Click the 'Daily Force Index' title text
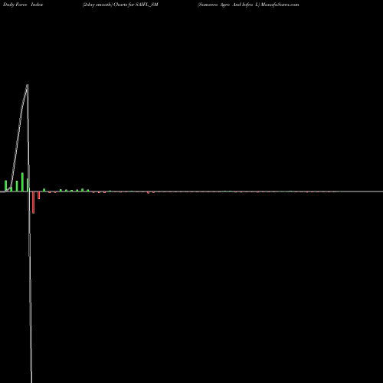Viewport: 383px width, 383px height. [23, 5]
